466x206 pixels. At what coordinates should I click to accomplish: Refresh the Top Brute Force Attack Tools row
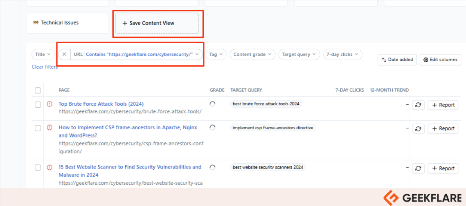[x=418, y=105]
